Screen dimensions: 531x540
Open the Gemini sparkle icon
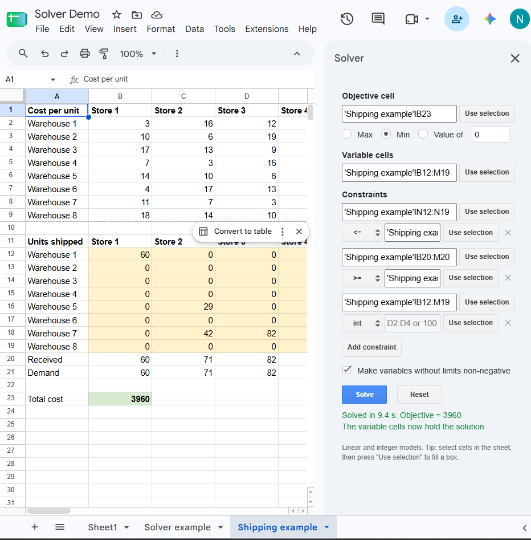tap(490, 19)
